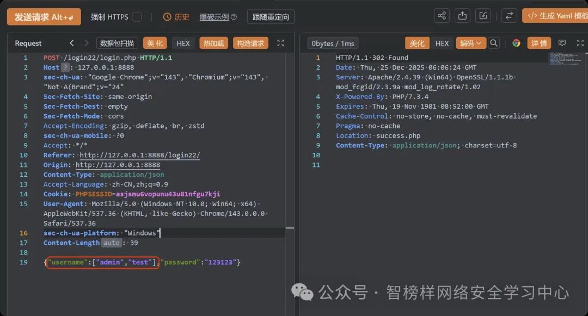Click the 生成 Yaml 模板 button
The width and height of the screenshot is (588, 316).
[x=555, y=16]
